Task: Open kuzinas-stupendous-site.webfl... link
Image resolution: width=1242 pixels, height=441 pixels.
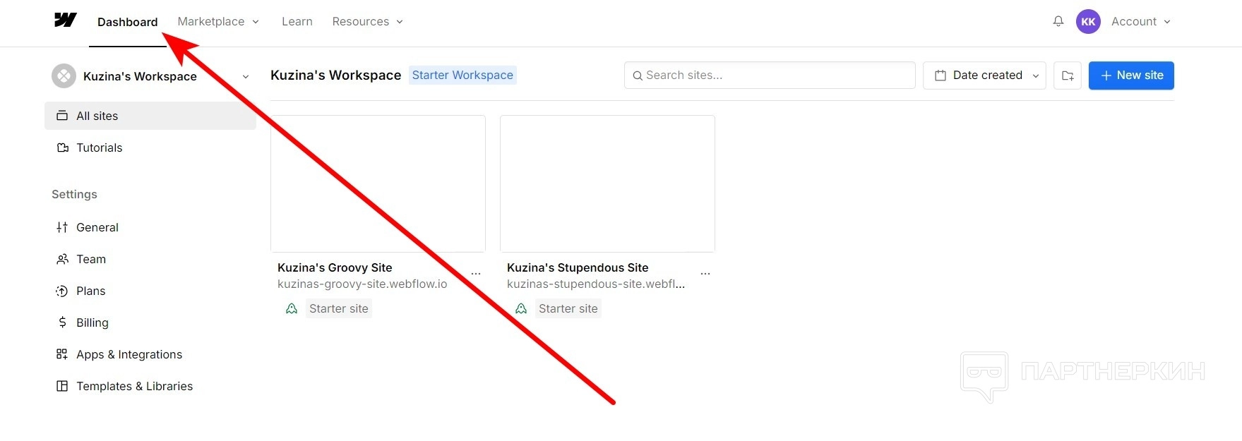Action: pyautogui.click(x=596, y=284)
